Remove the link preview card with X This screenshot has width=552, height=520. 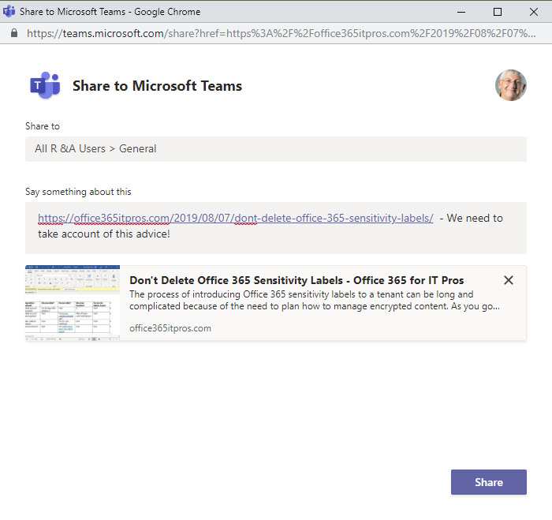508,280
